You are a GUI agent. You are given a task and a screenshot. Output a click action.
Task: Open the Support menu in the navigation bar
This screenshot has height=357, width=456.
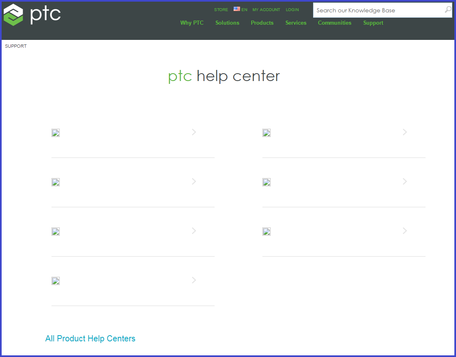(373, 23)
